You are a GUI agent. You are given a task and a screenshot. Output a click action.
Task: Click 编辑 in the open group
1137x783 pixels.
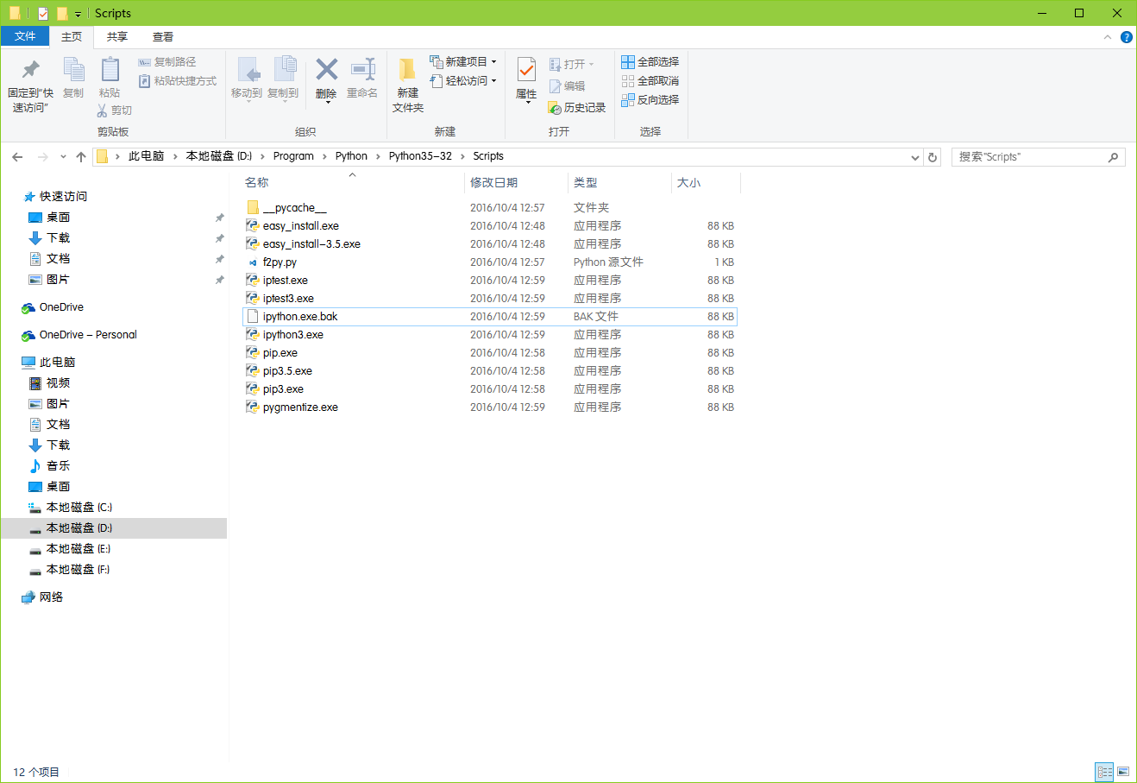coord(567,86)
